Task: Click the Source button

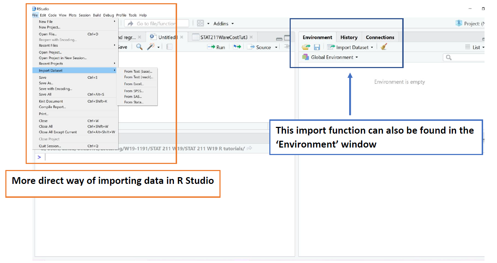Action: [259, 47]
